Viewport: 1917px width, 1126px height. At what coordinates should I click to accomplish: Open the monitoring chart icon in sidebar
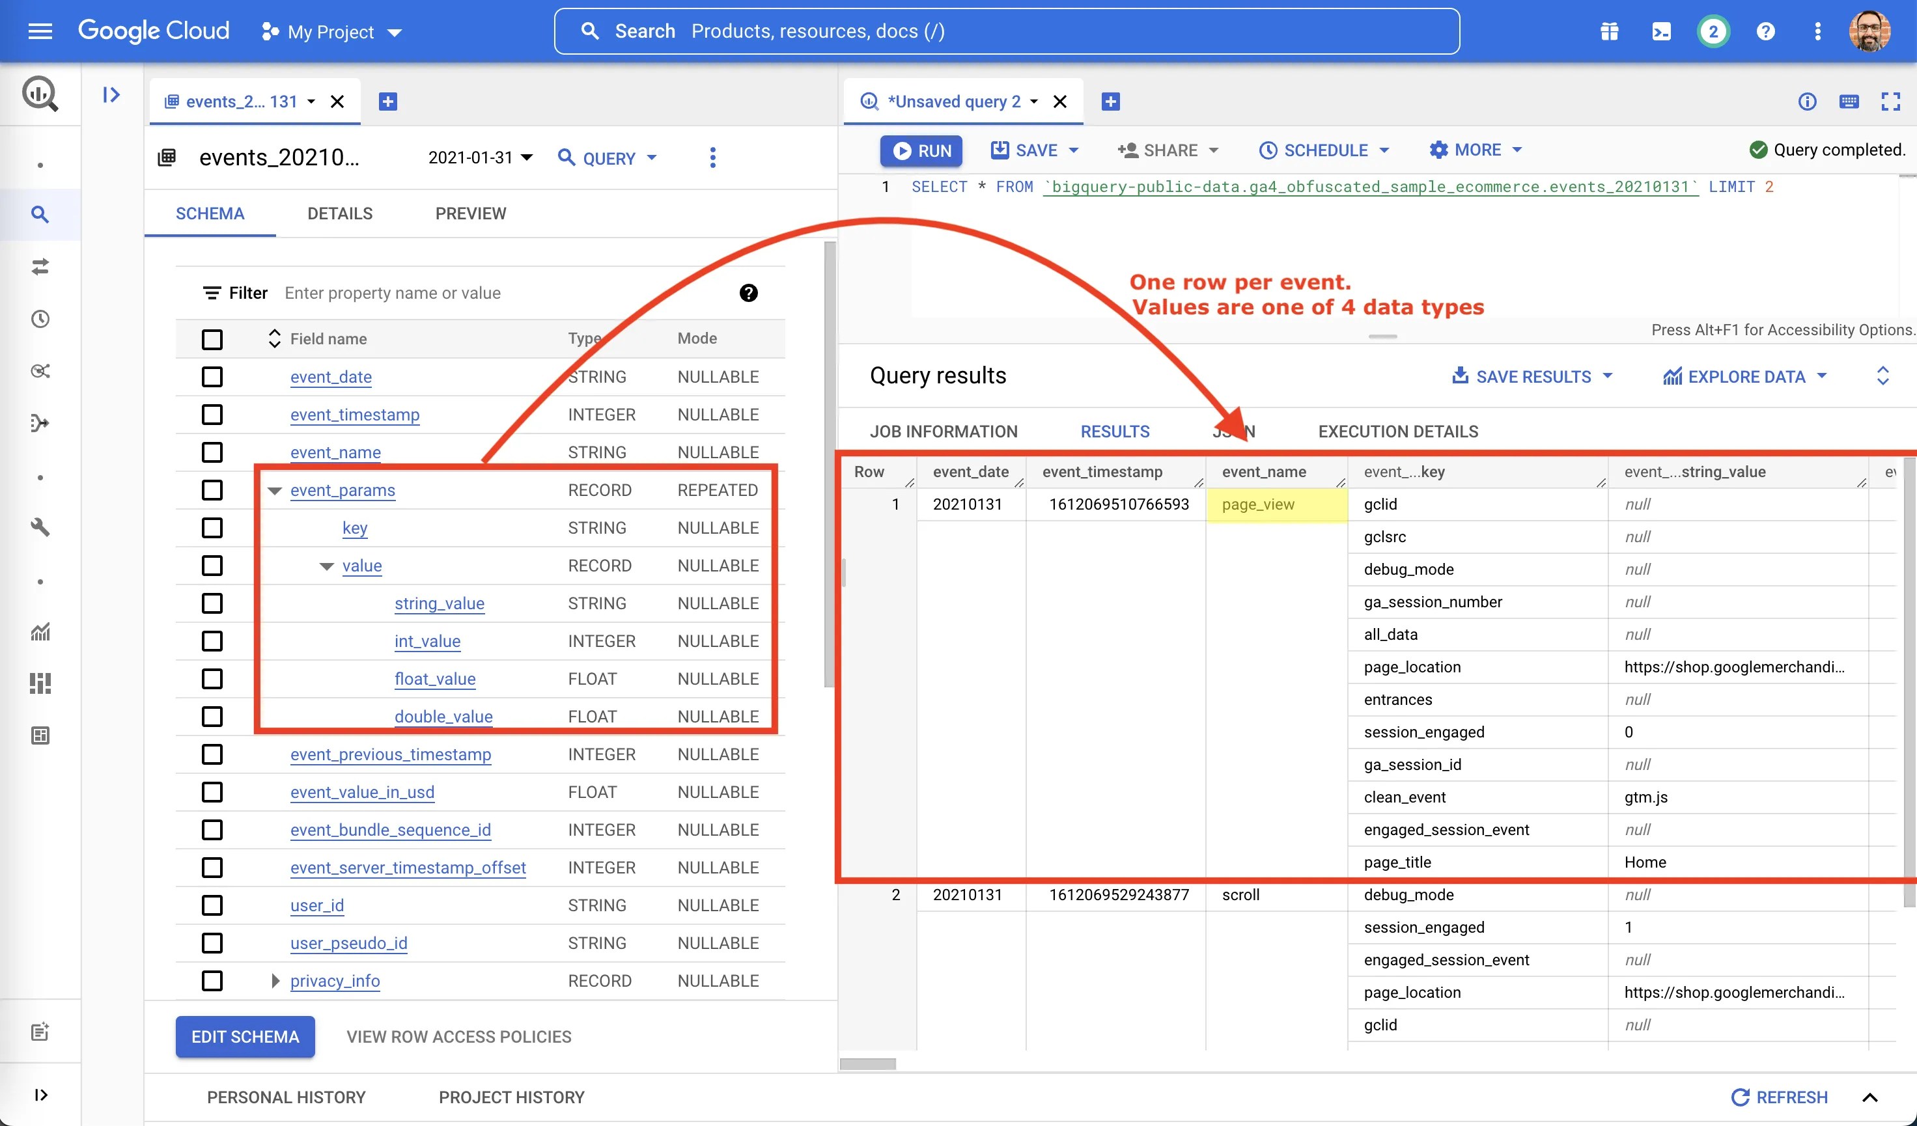pyautogui.click(x=40, y=631)
